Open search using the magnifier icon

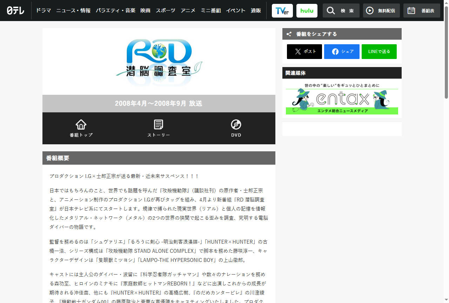[331, 11]
